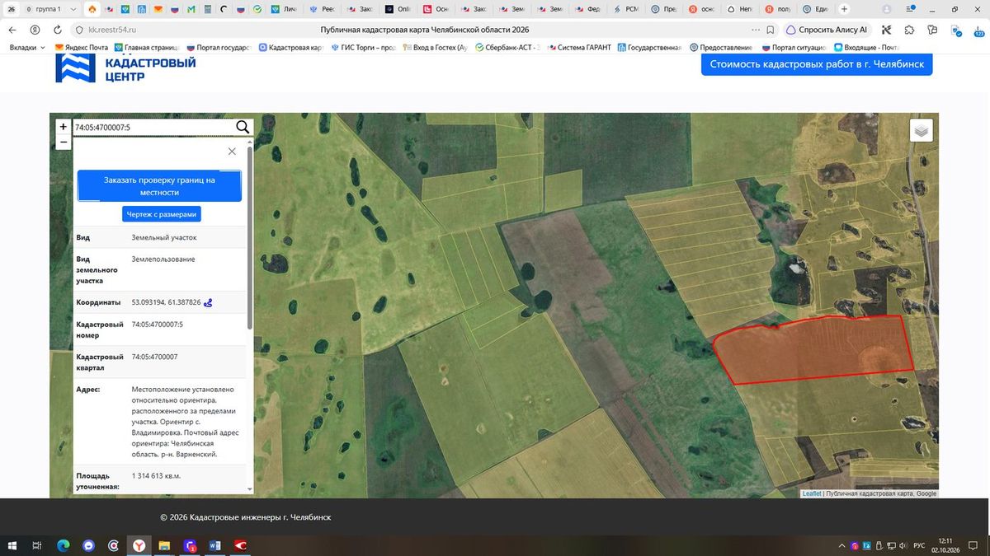Zoom in the map with plus button
This screenshot has height=556, width=990.
[x=64, y=127]
